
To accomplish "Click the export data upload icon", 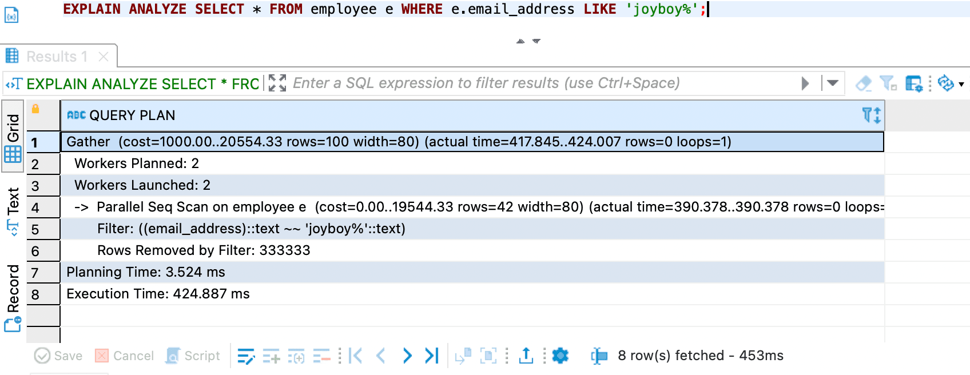I will click(x=526, y=356).
